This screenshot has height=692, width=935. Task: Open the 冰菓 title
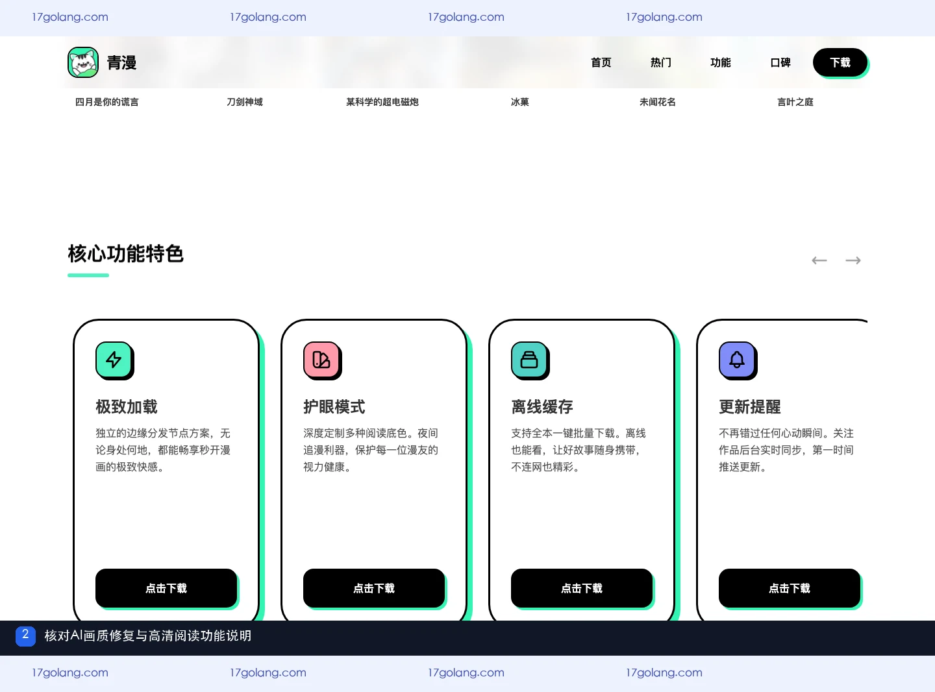coord(520,102)
